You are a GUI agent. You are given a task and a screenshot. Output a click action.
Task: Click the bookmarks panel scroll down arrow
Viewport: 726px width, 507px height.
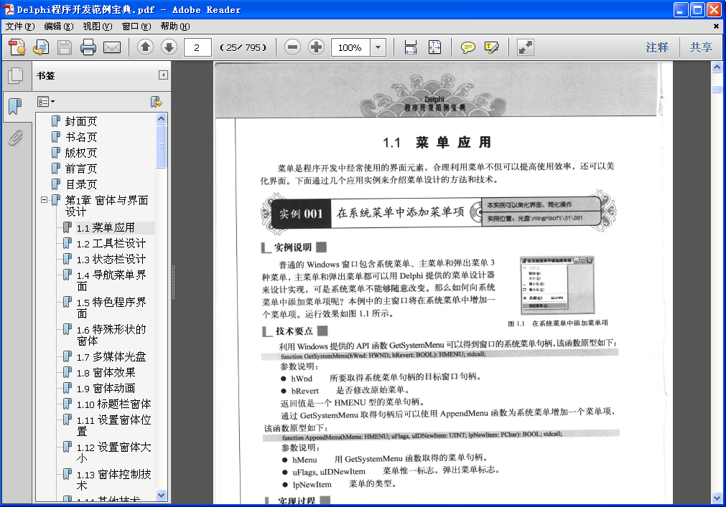pos(161,495)
